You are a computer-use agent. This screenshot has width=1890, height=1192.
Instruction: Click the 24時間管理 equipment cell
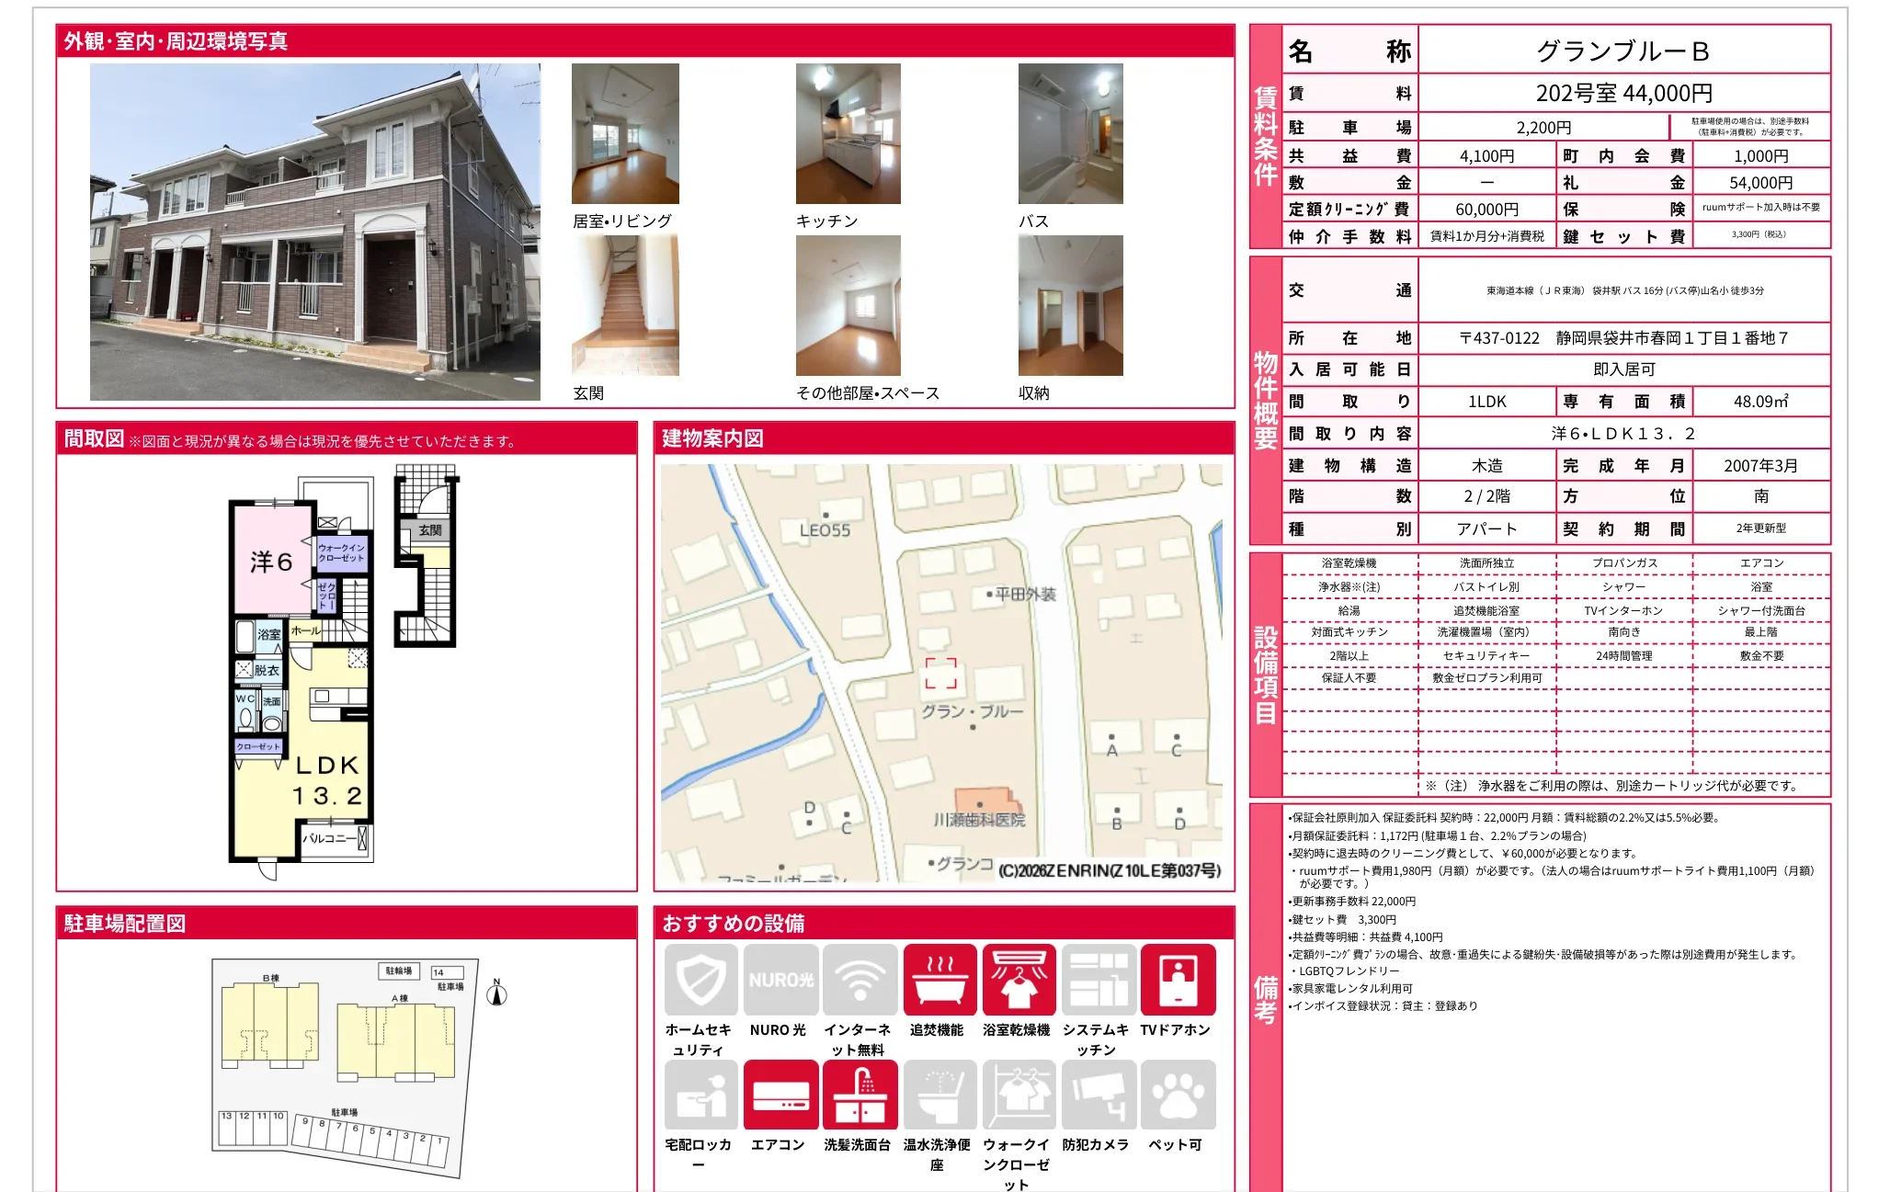click(1624, 656)
